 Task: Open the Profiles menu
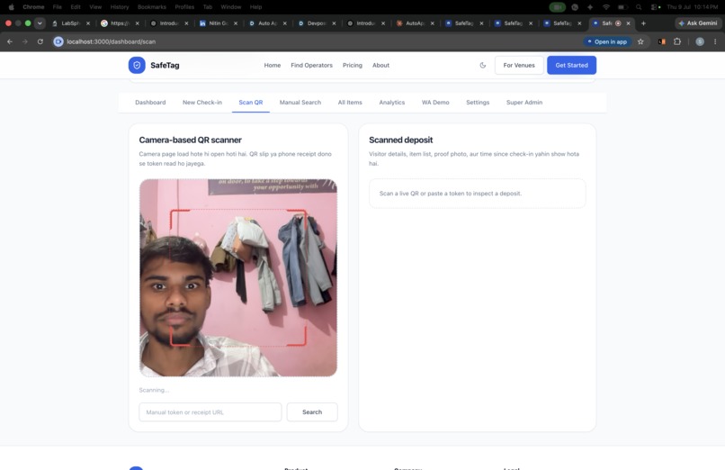pyautogui.click(x=184, y=7)
